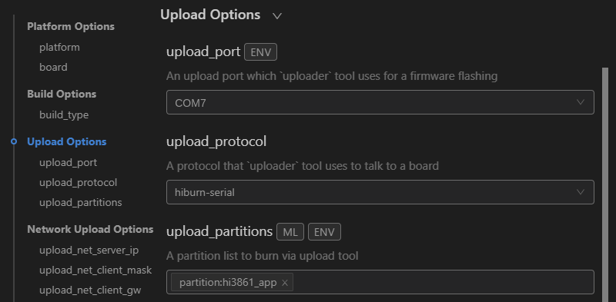Navigate to upload_protocol sidebar entry

pos(78,183)
